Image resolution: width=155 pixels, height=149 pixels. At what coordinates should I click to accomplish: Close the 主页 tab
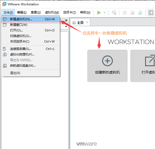[87, 22]
